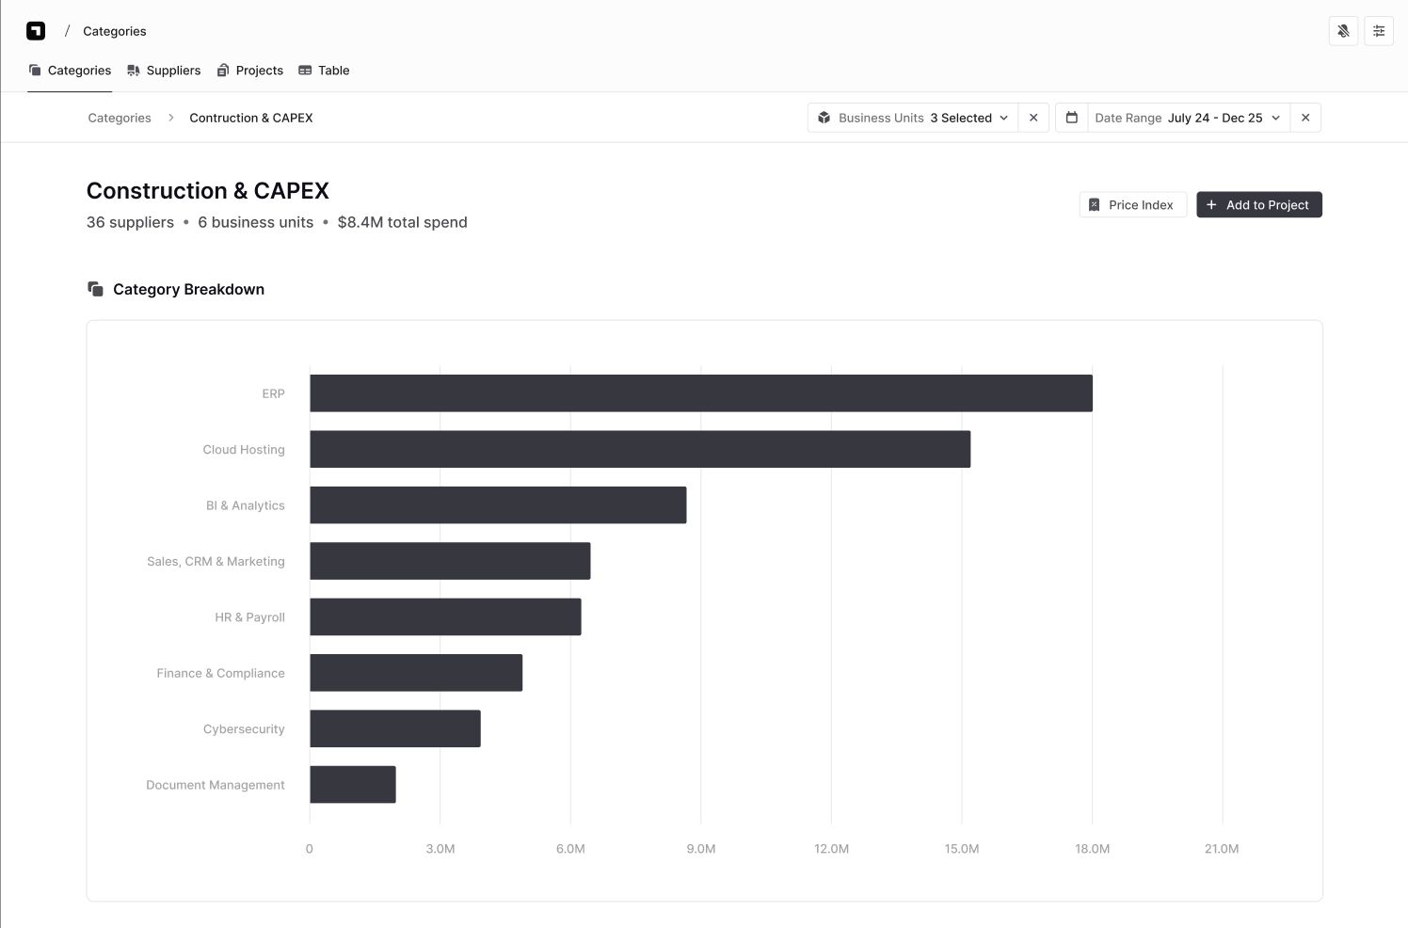The height and width of the screenshot is (928, 1408).
Task: Open the filter settings sliders icon
Action: click(1379, 31)
